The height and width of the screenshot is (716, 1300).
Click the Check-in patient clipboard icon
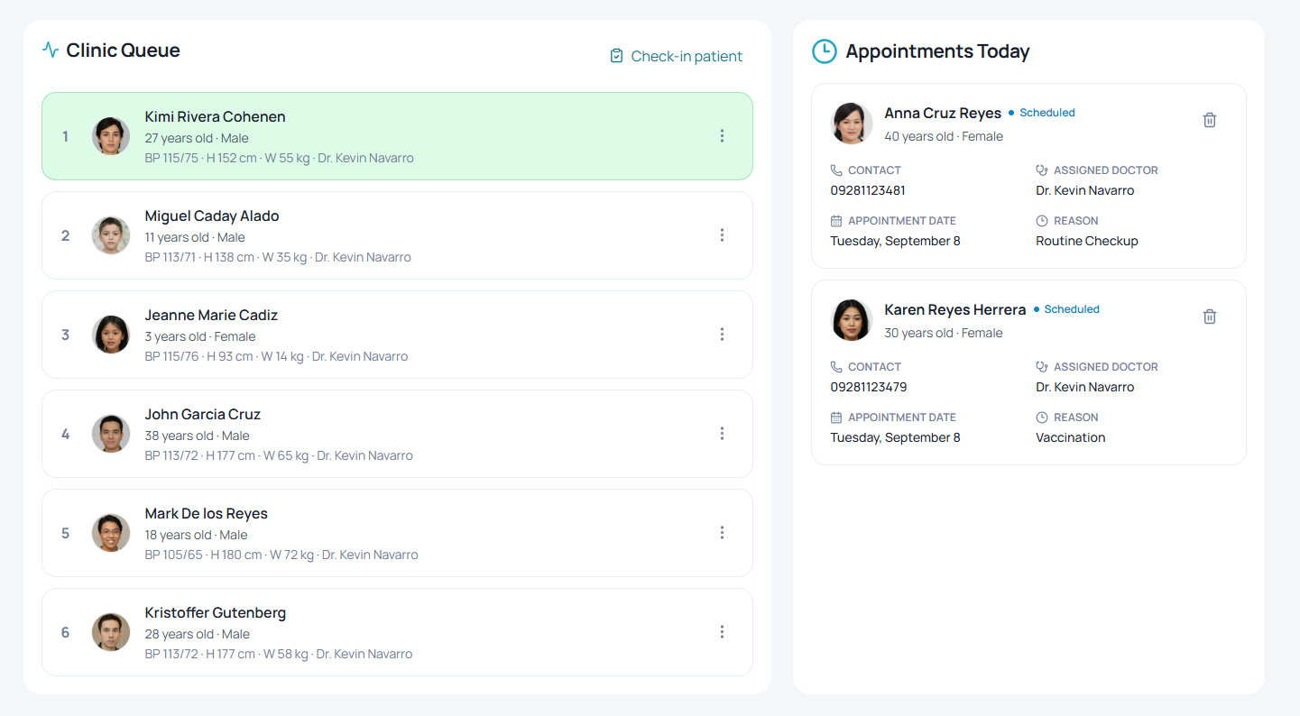click(616, 56)
